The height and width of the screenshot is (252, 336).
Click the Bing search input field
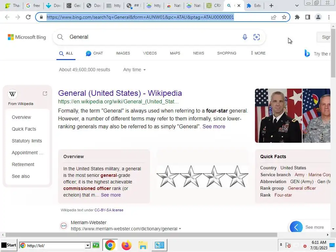click(x=154, y=37)
